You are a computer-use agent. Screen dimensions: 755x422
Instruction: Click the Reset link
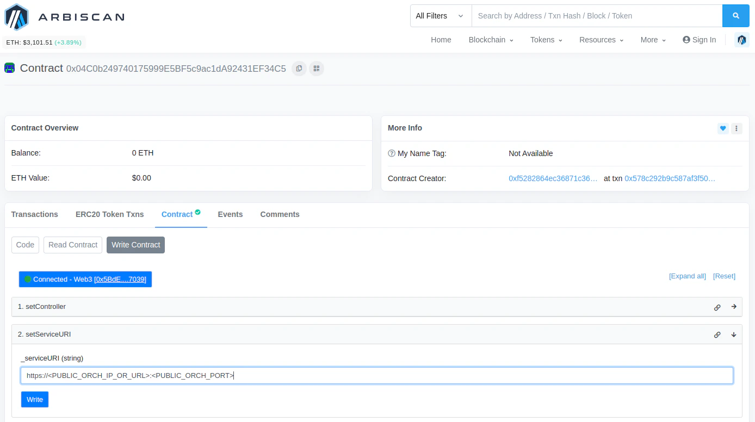click(724, 276)
